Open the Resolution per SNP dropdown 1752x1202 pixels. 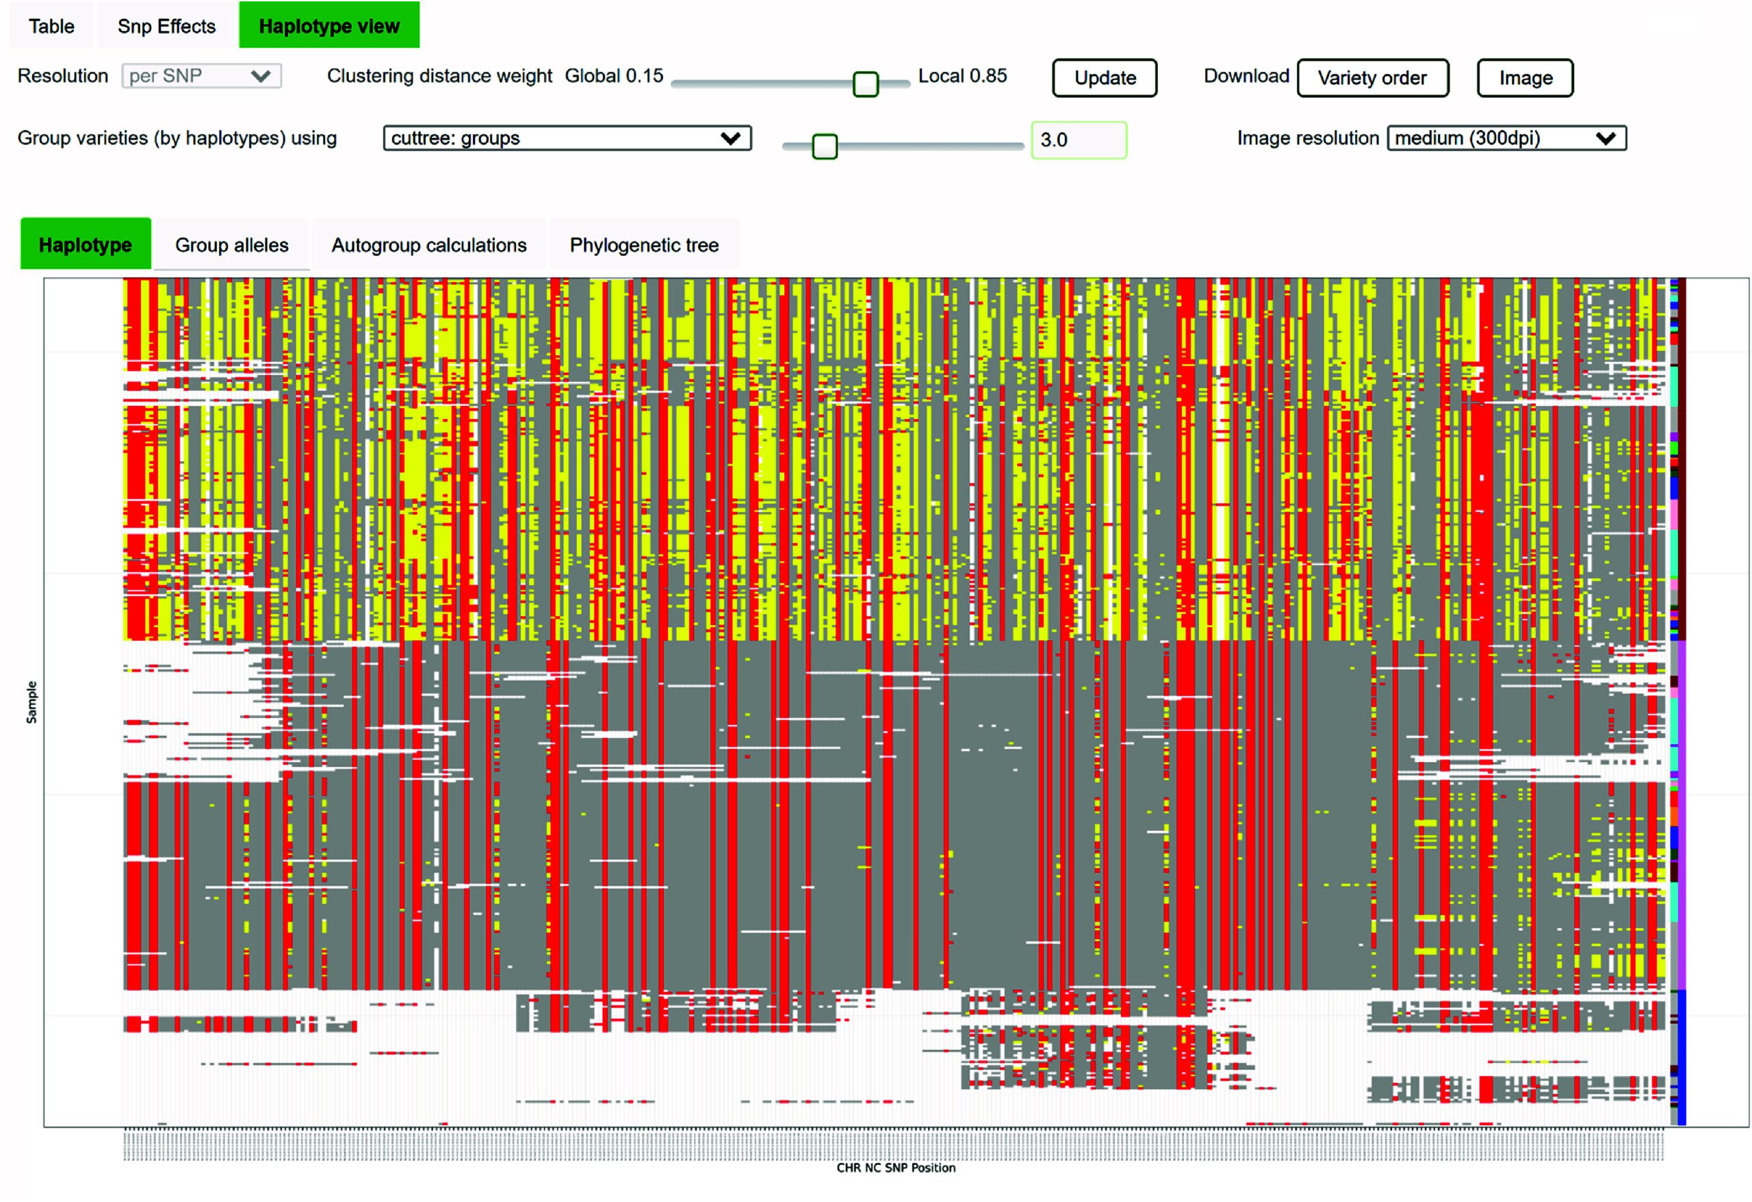[201, 76]
